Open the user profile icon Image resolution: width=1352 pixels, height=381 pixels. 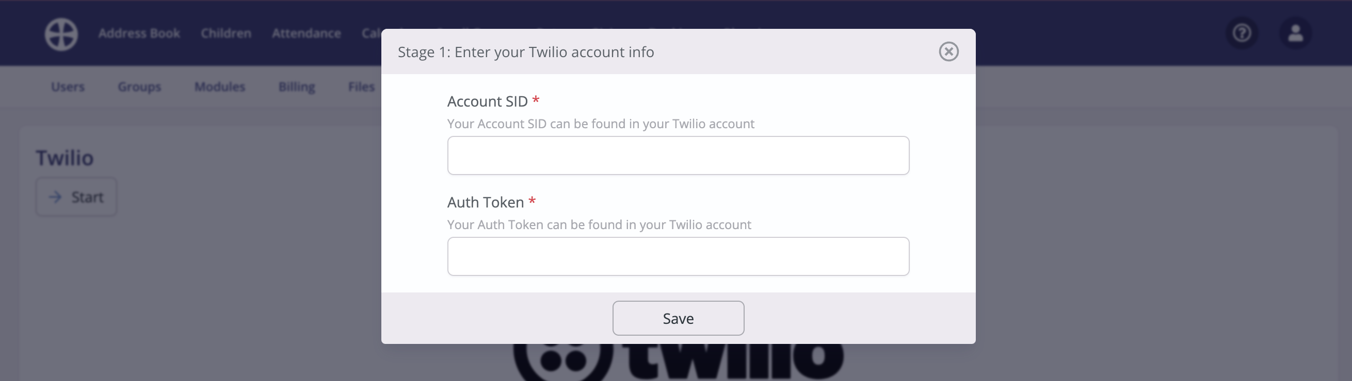pos(1295,33)
